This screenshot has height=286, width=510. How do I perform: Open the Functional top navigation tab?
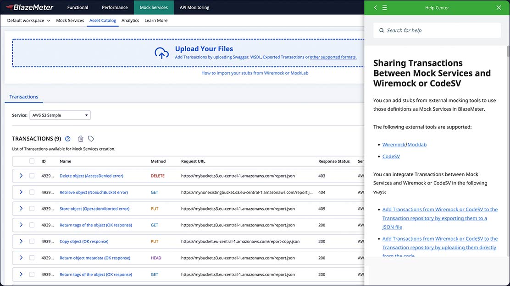[x=78, y=7]
